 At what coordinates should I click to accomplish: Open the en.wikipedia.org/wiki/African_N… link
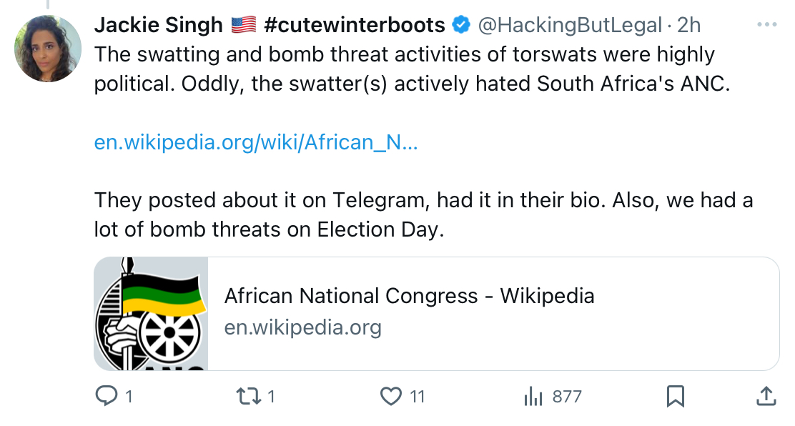256,142
